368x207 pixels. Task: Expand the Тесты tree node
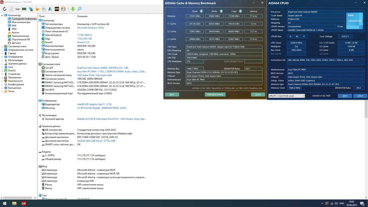(2, 91)
